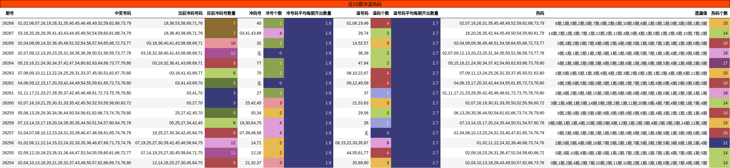This screenshot has width=730, height=168.
Task: Click period number 26258
Action: (8, 123)
